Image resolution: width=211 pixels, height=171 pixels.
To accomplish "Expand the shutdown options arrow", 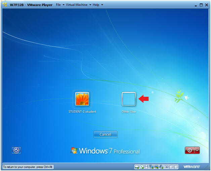I will tap(197, 150).
